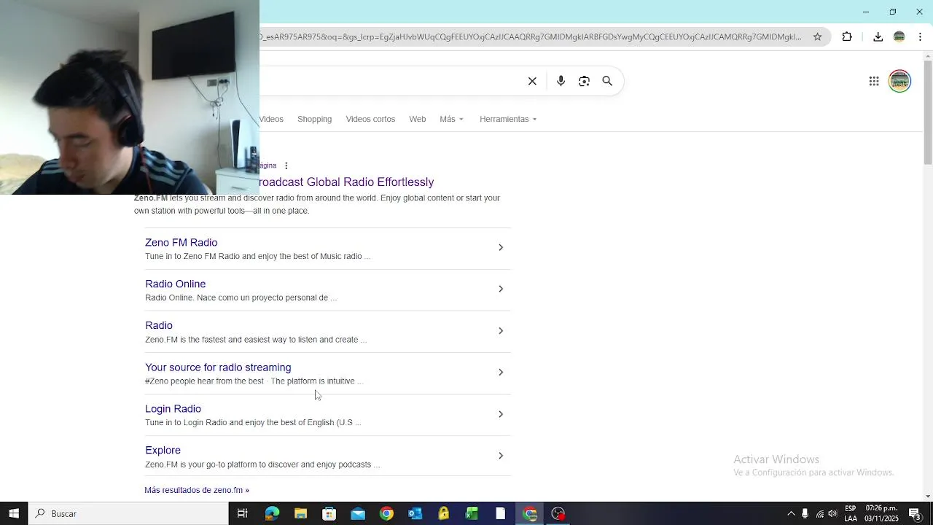Open the Zeno FM Radio link
This screenshot has height=525, width=933.
181,242
